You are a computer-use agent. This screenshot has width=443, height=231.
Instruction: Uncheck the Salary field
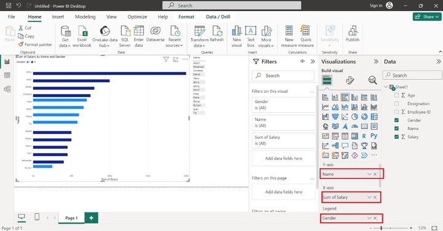397,137
